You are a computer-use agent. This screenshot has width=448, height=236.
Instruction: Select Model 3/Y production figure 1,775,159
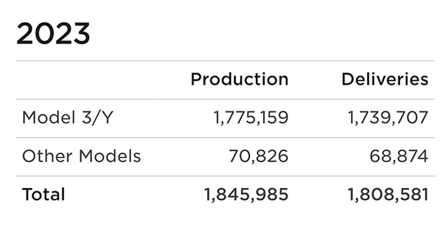251,118
